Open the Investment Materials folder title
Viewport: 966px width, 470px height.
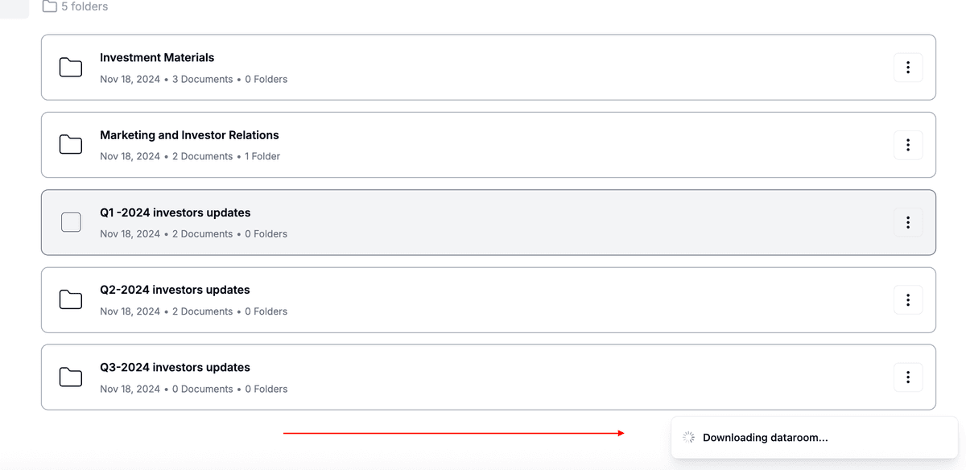pos(157,58)
